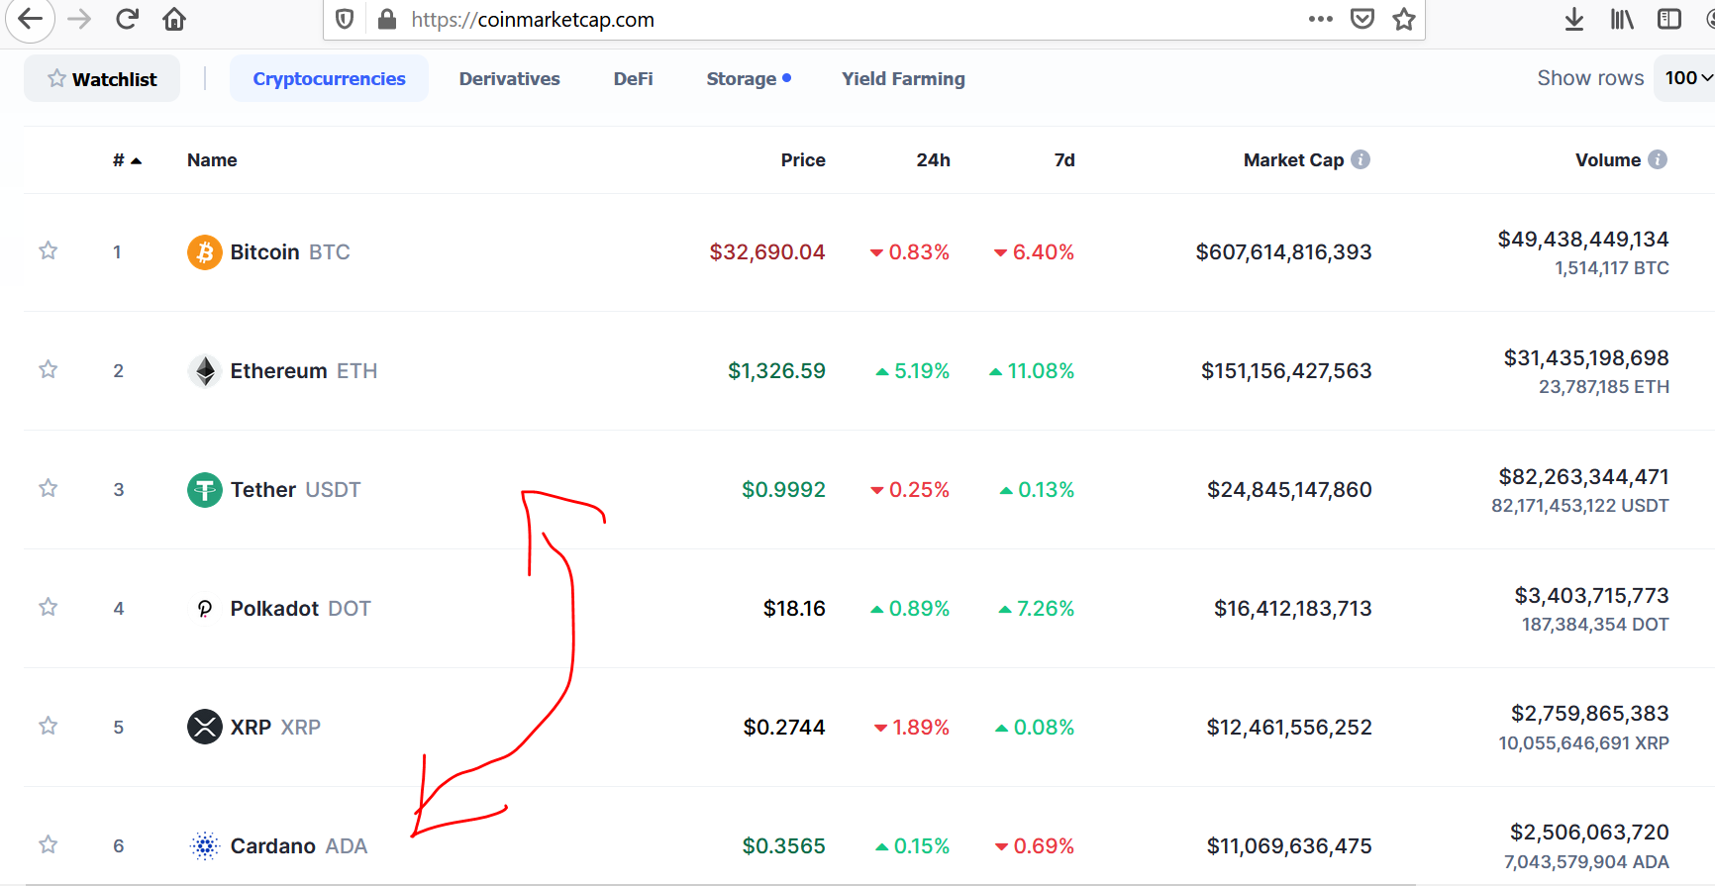The width and height of the screenshot is (1715, 886).
Task: Click the Cardano logo icon
Action: point(205,845)
